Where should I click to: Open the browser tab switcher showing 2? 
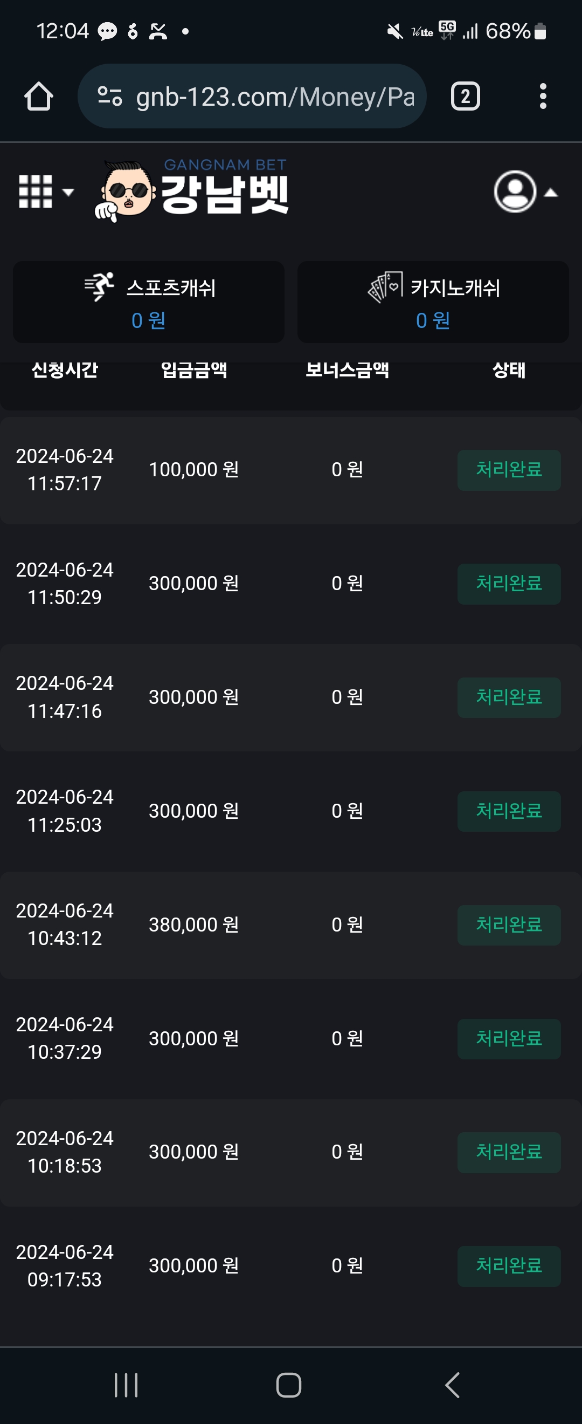pos(465,97)
